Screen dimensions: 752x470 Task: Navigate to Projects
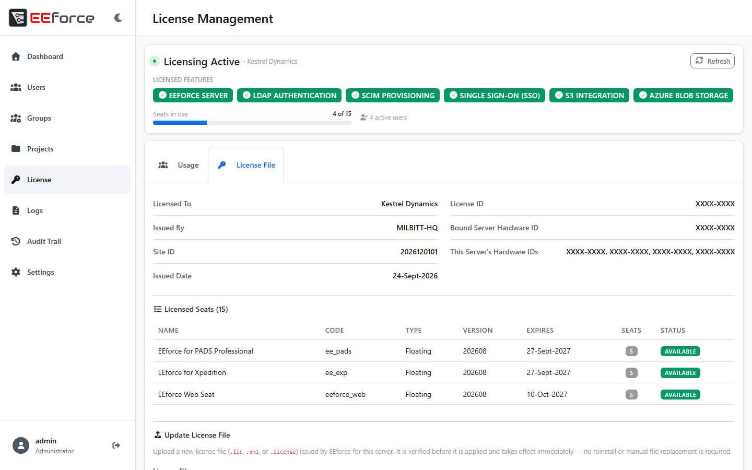(x=67, y=149)
